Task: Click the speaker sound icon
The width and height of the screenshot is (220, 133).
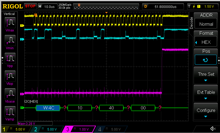Action: (213, 129)
